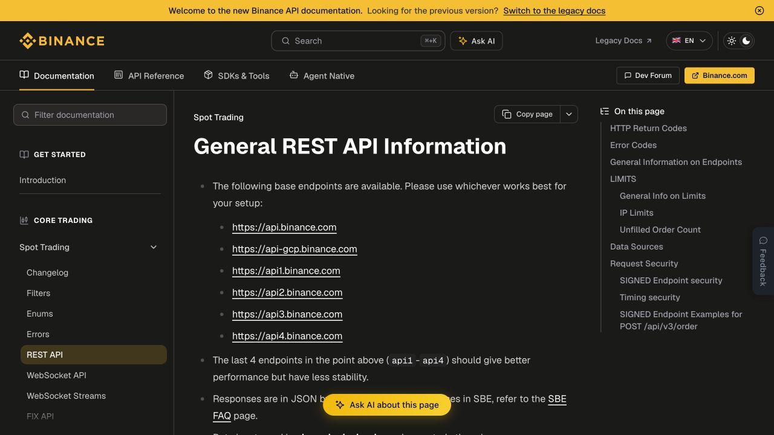Click the CORE TRADING section heading
The height and width of the screenshot is (435, 774).
(63, 221)
